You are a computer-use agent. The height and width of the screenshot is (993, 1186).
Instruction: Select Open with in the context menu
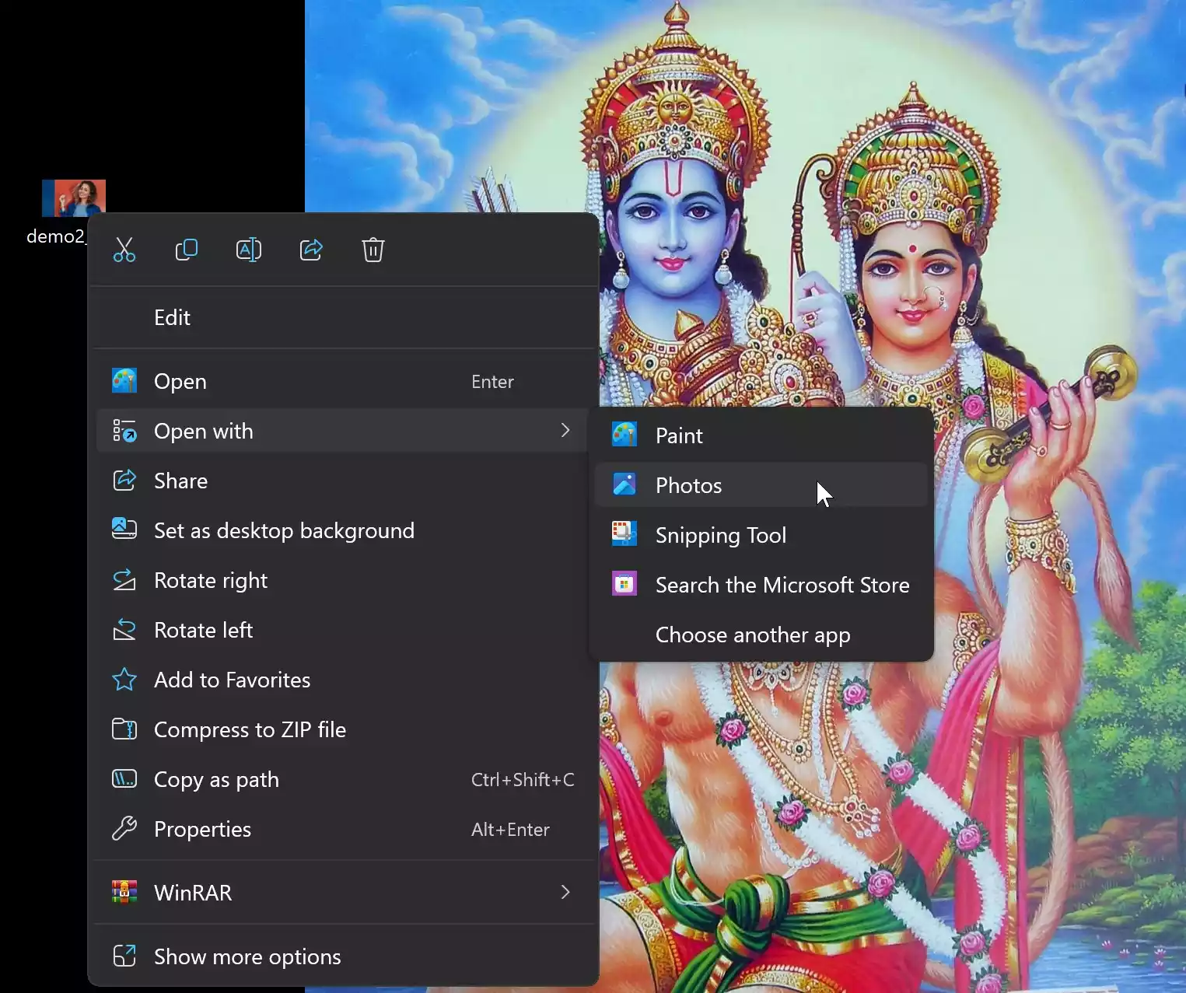343,431
